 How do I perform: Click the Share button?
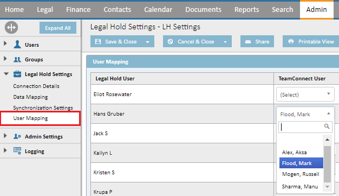click(x=257, y=41)
